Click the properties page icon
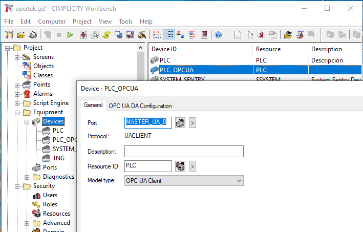 click(272, 35)
